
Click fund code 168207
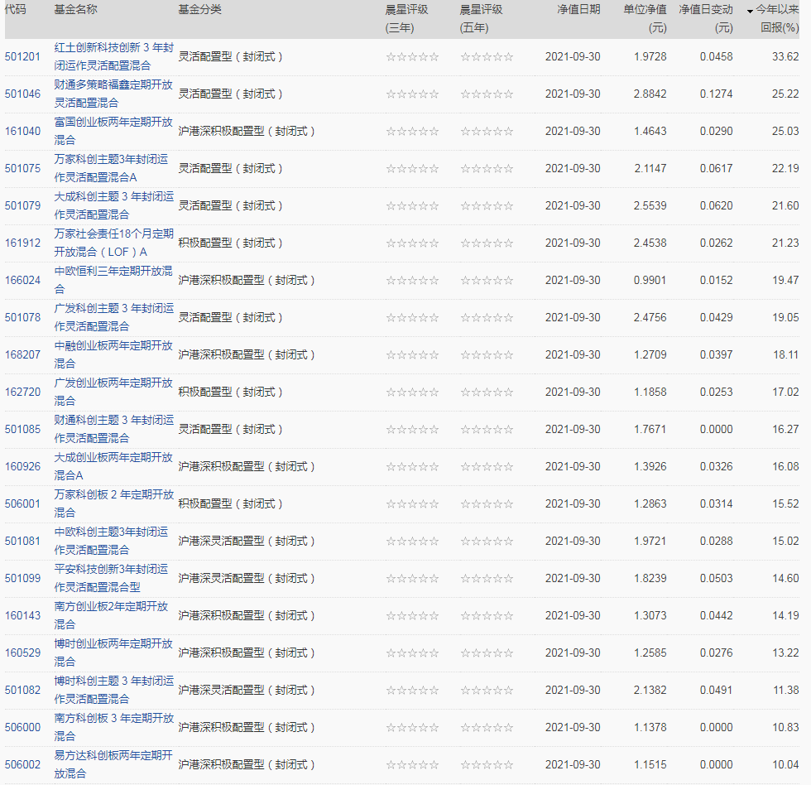[x=22, y=355]
